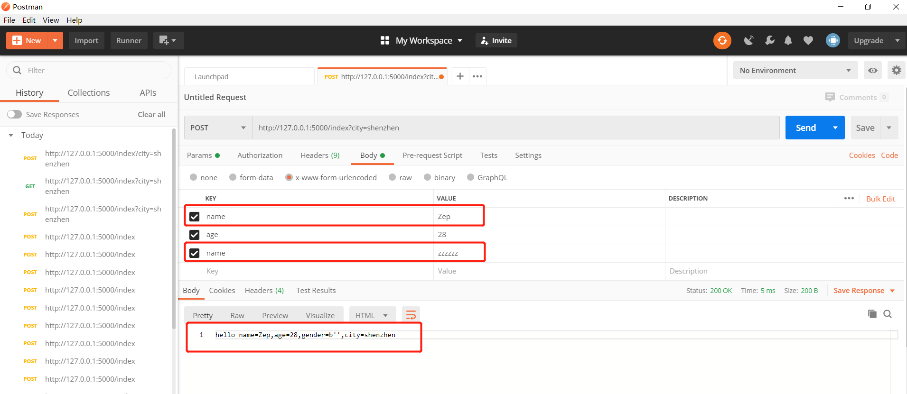Switch to the Launchpad tab

pyautogui.click(x=249, y=76)
